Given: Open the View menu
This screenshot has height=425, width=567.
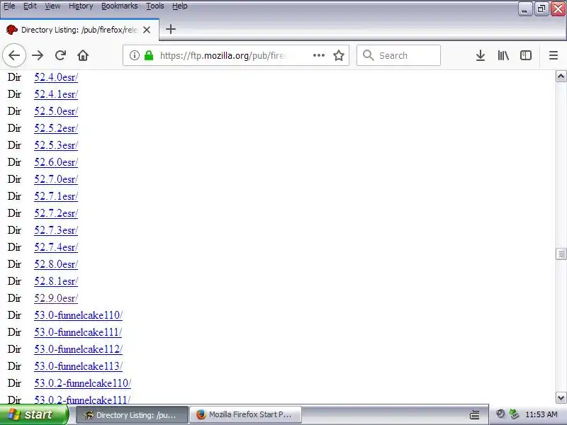Looking at the screenshot, I should tap(52, 6).
